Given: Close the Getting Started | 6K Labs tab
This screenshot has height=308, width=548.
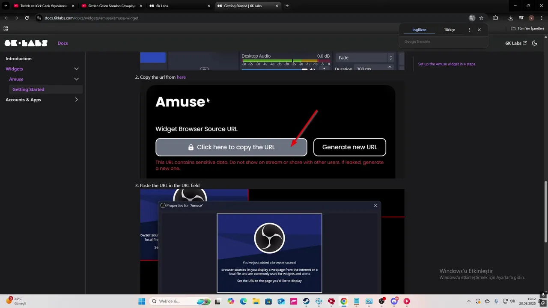Looking at the screenshot, I should (277, 6).
